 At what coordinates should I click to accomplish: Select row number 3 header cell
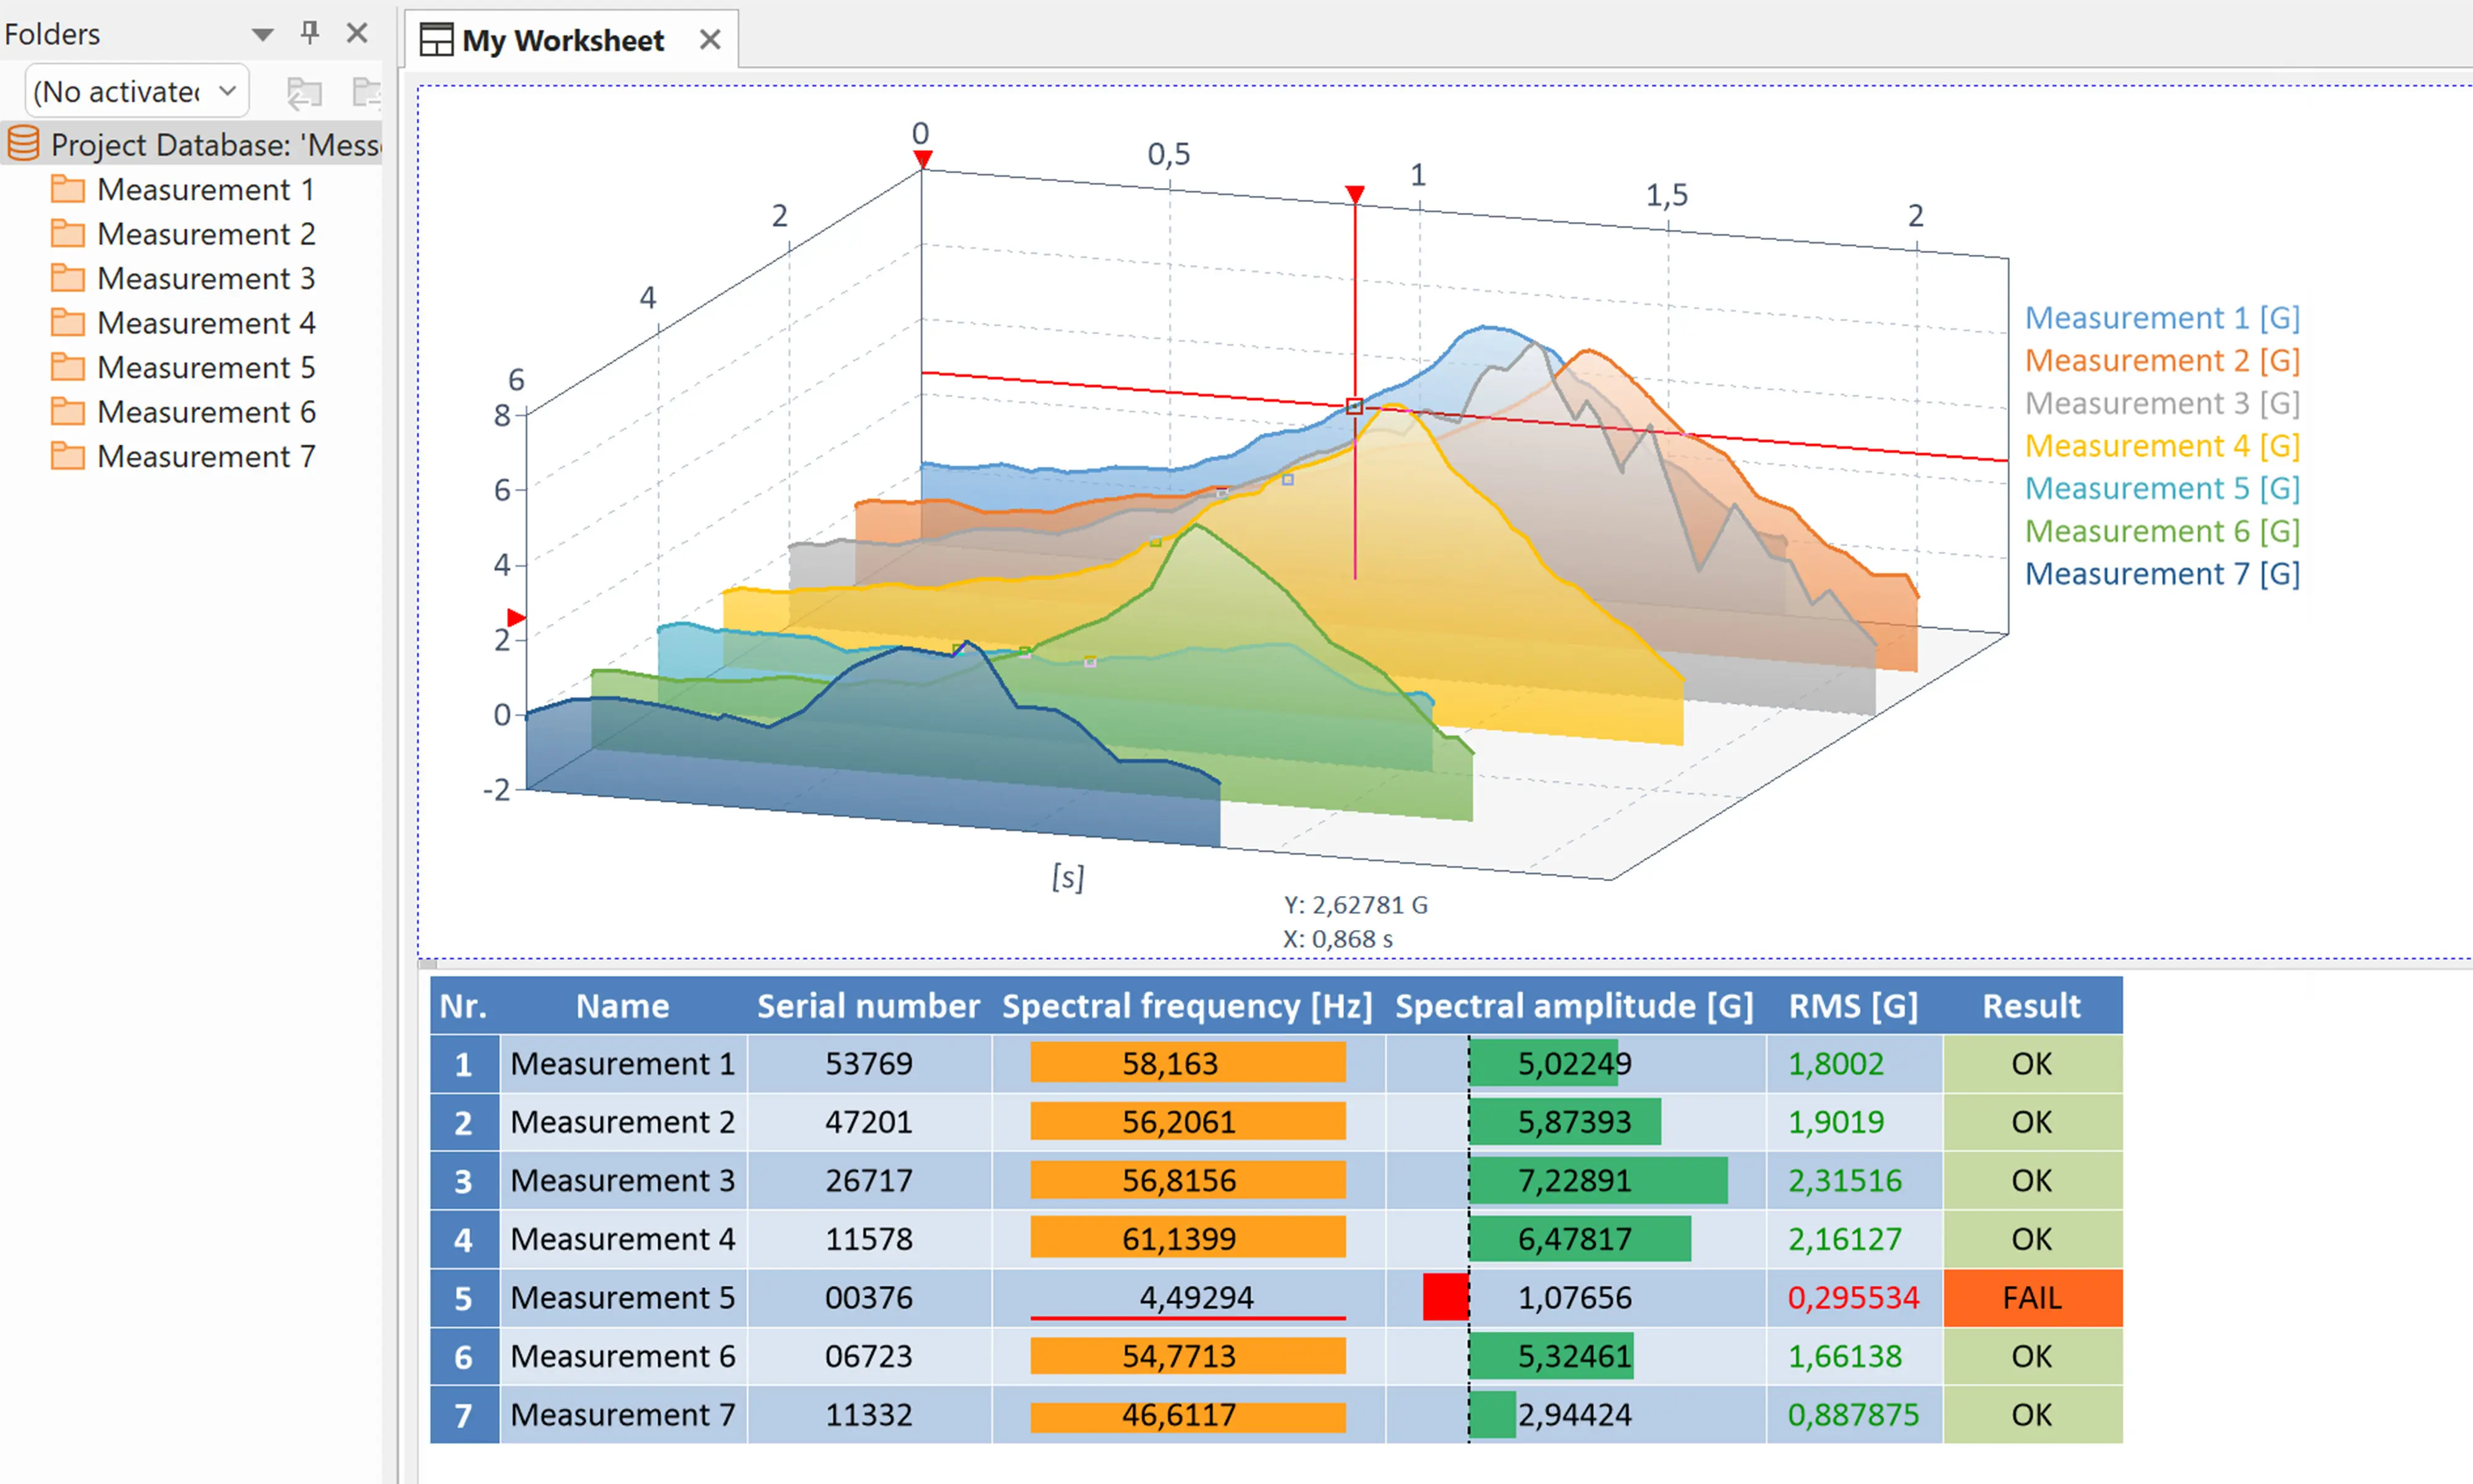(x=463, y=1180)
